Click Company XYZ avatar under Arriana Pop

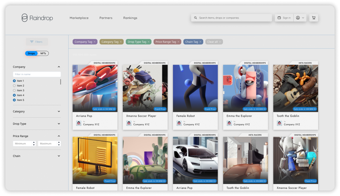(x=79, y=123)
